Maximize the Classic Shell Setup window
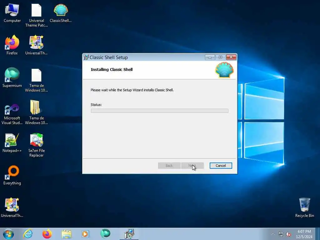Viewport: 320px width, 240px height. pyautogui.click(x=220, y=57)
